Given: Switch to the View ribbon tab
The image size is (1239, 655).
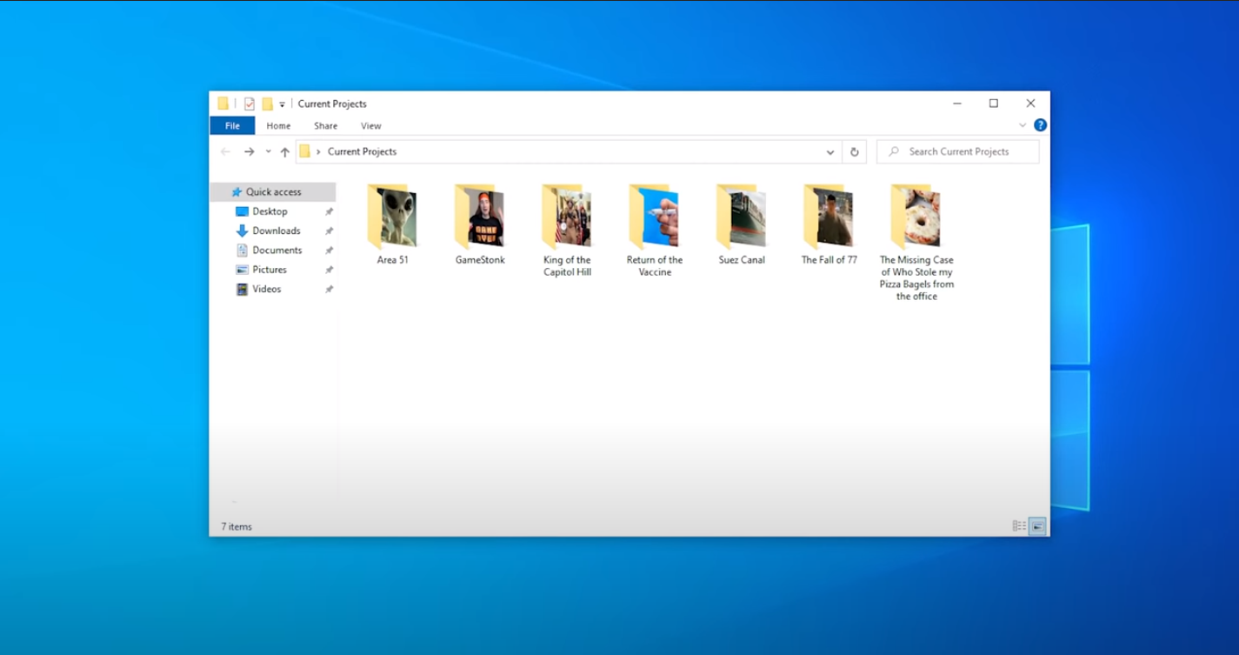Looking at the screenshot, I should pos(371,126).
